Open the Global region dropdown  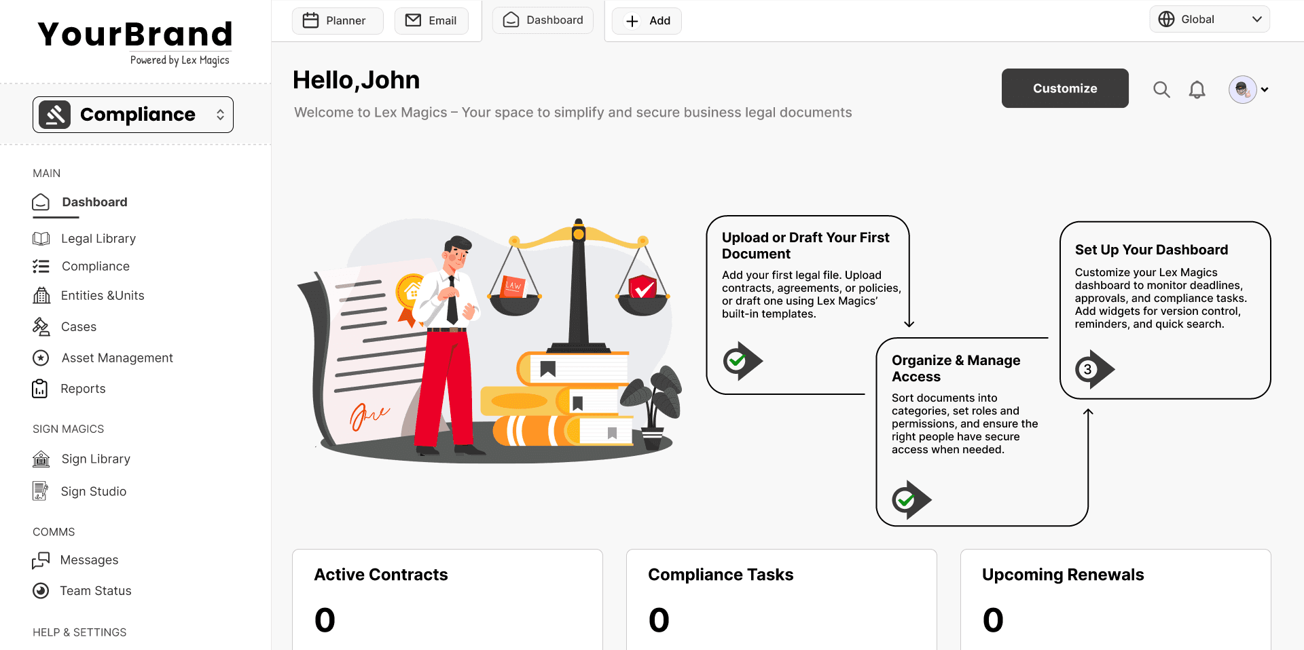tap(1210, 19)
